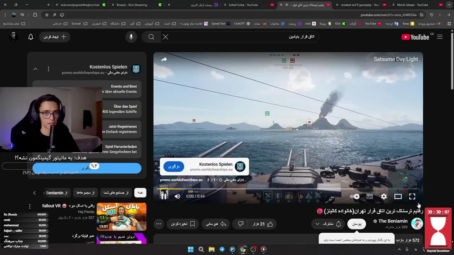This screenshot has height=255, width=454.
Task: Toggle autoplay switch in player
Action: (355, 196)
